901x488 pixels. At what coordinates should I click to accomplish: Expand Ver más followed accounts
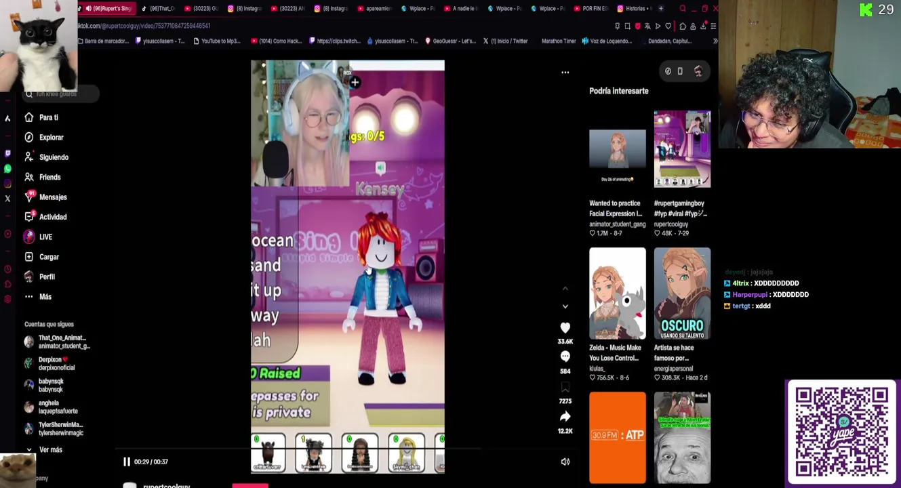44,450
